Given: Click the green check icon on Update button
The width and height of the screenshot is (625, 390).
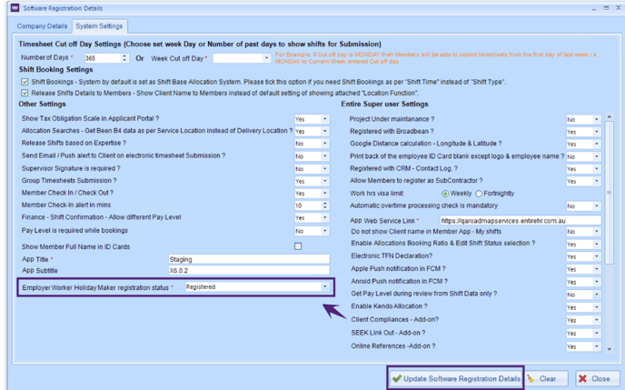Looking at the screenshot, I should click(x=397, y=378).
